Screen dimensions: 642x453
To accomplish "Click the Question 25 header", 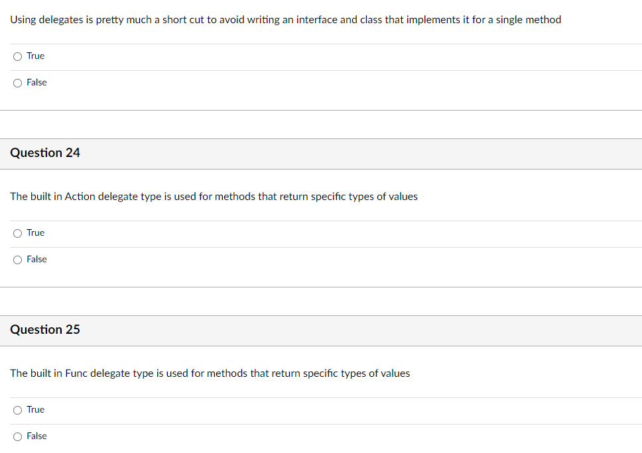I will [45, 329].
